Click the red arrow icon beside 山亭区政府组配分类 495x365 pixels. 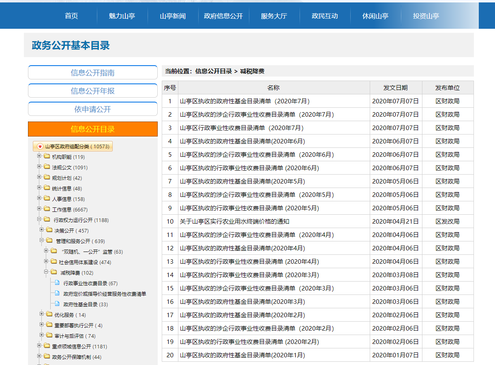(40, 146)
